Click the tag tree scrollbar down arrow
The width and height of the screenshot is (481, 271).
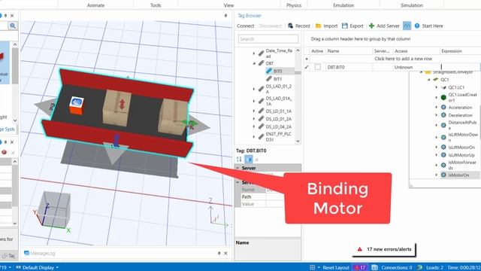(x=298, y=141)
